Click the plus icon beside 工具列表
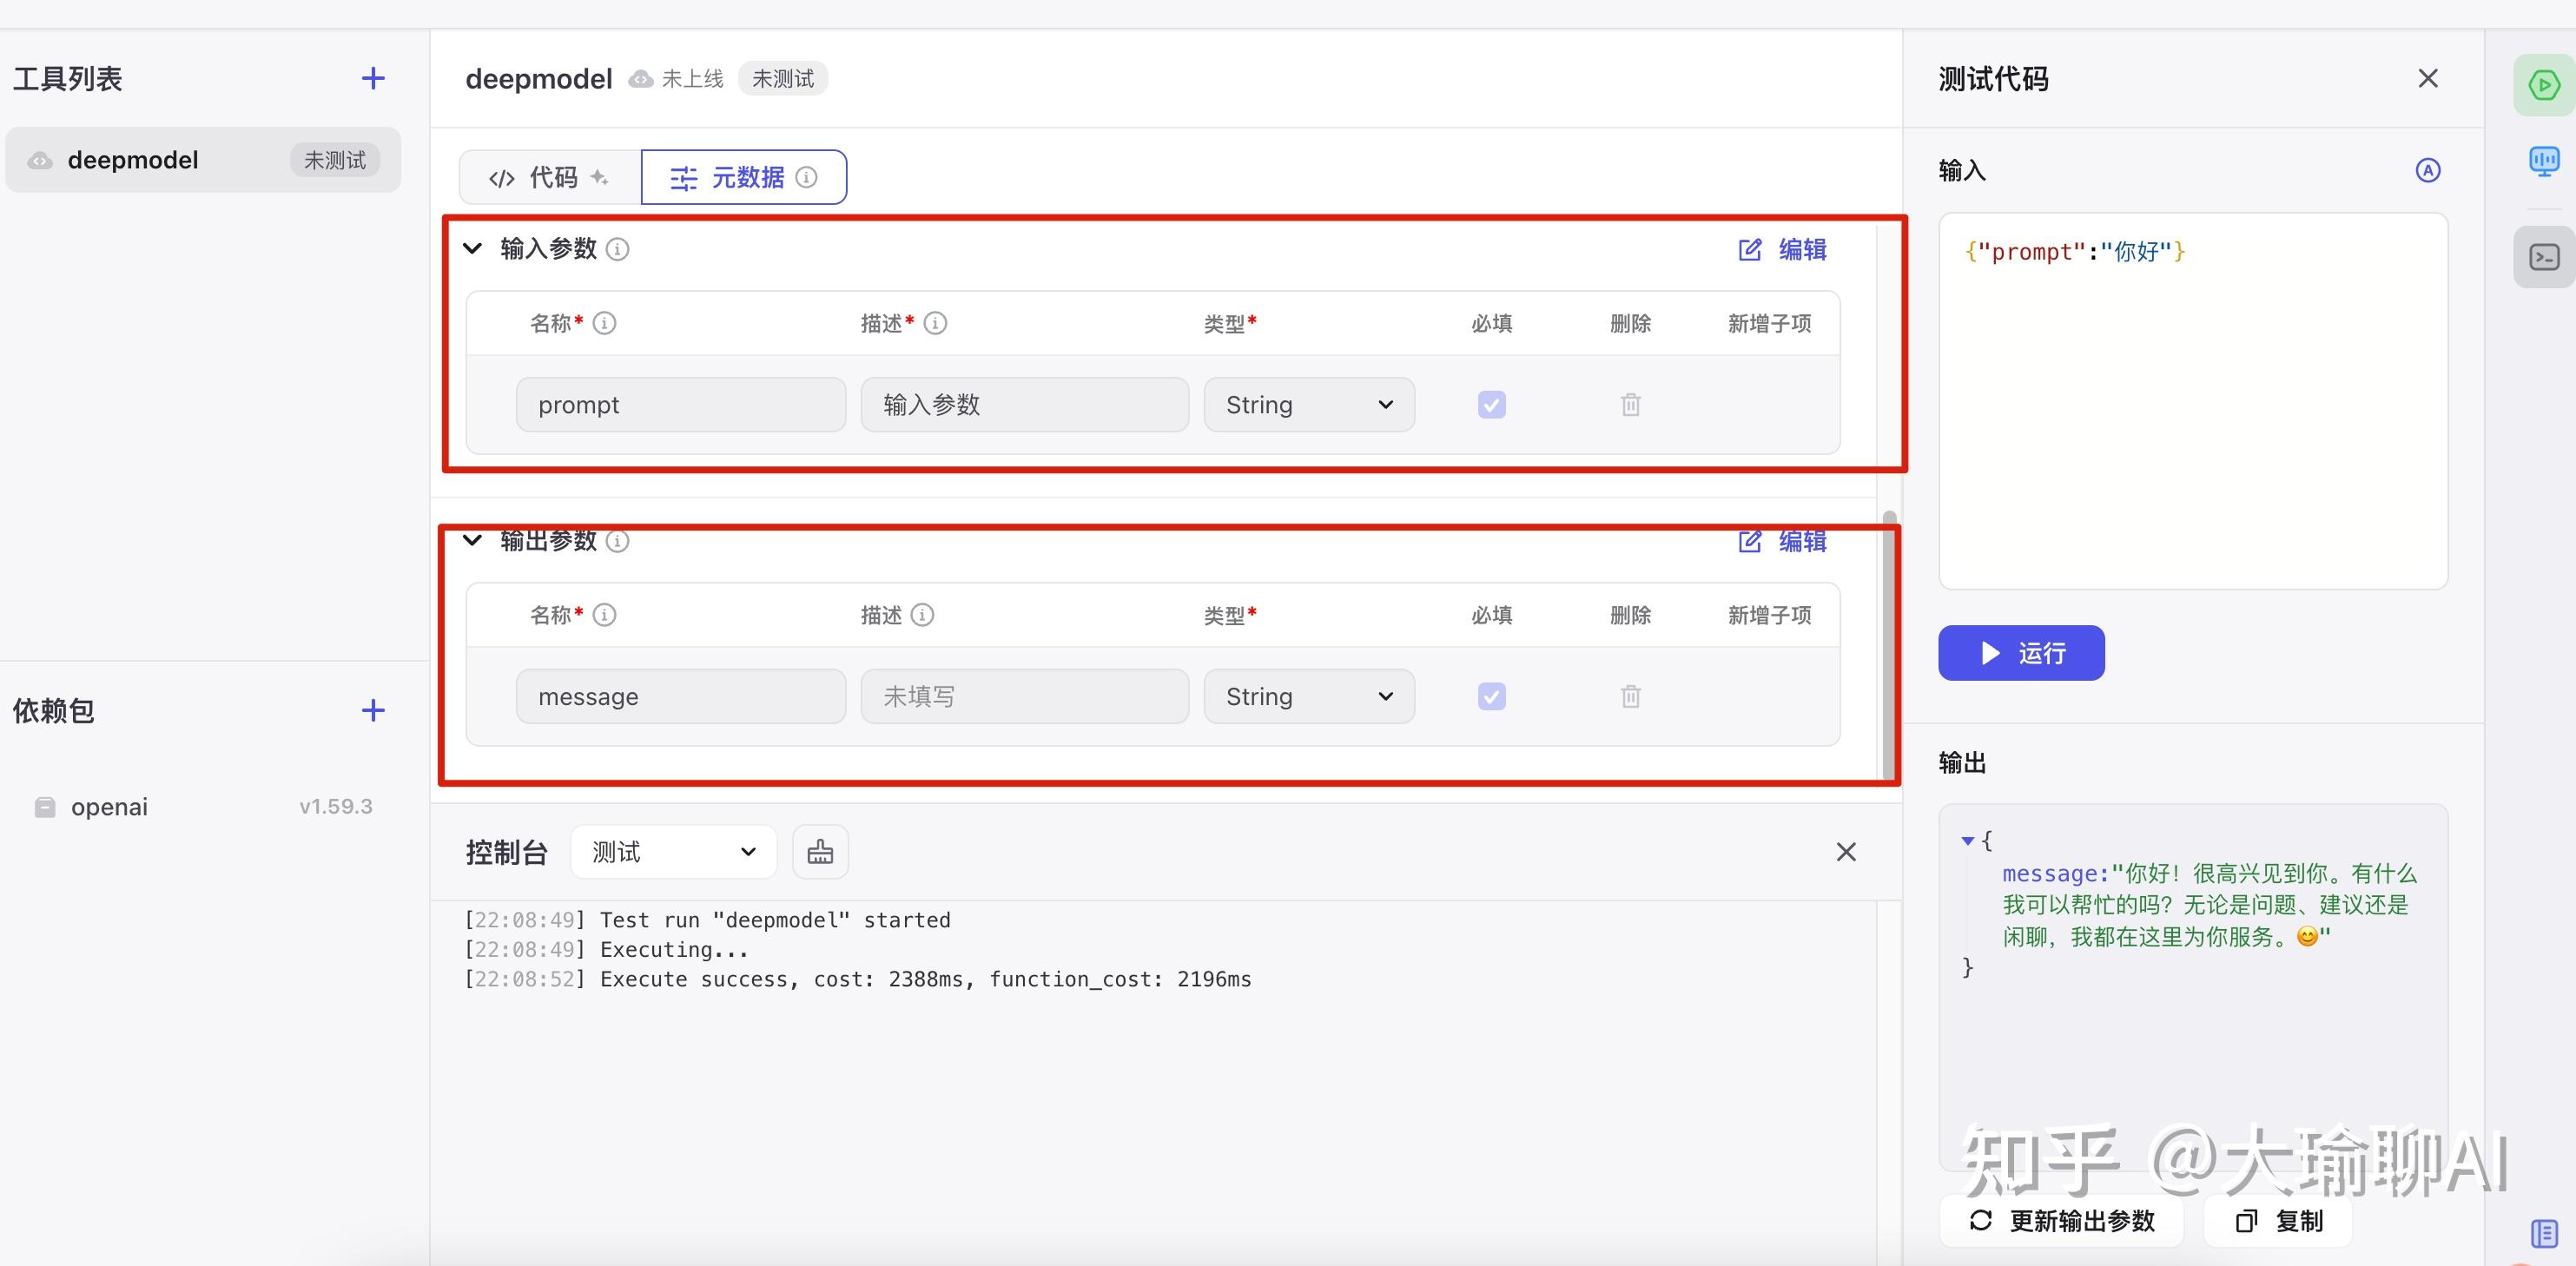The image size is (2576, 1266). tap(373, 78)
